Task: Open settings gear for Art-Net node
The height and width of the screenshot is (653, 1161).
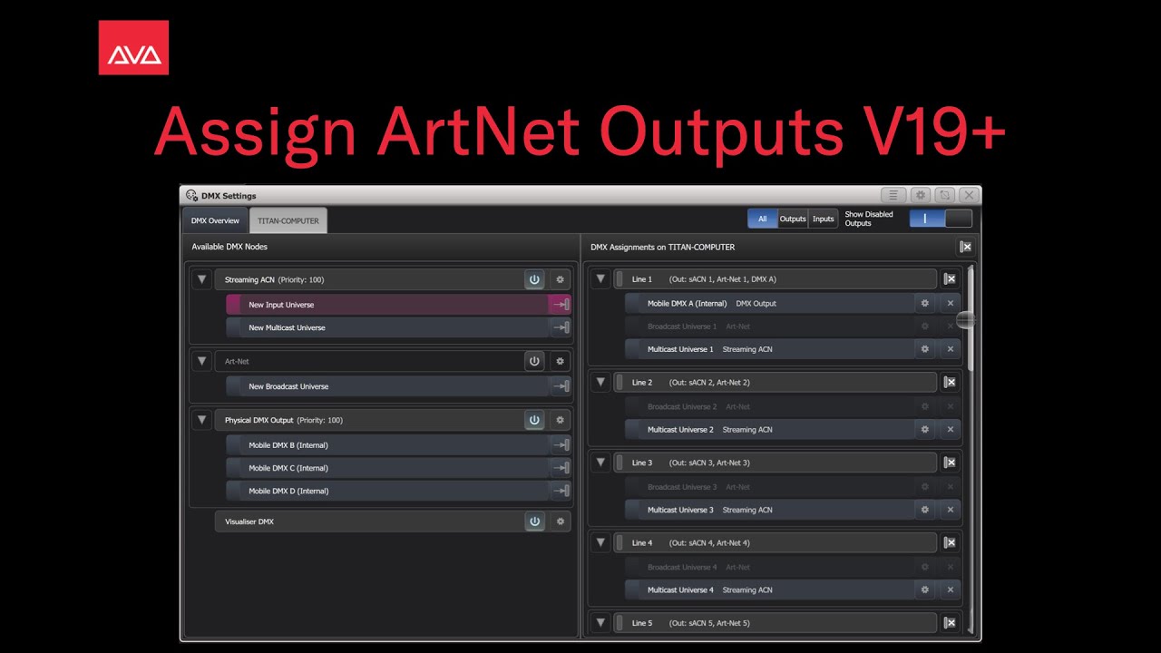Action: pyautogui.click(x=560, y=361)
